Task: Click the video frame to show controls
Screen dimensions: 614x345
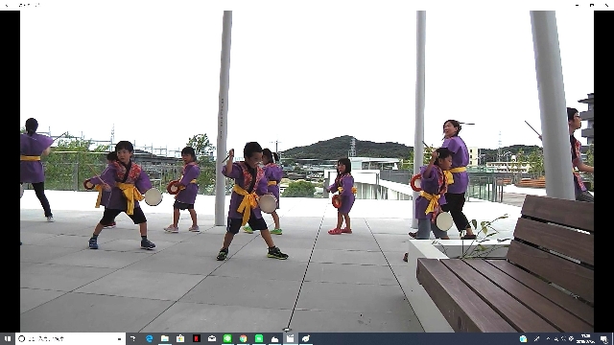Action: (307, 172)
